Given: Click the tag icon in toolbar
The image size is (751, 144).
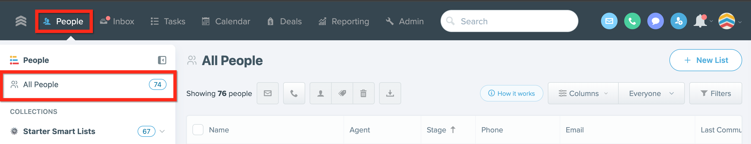Looking at the screenshot, I should (342, 93).
